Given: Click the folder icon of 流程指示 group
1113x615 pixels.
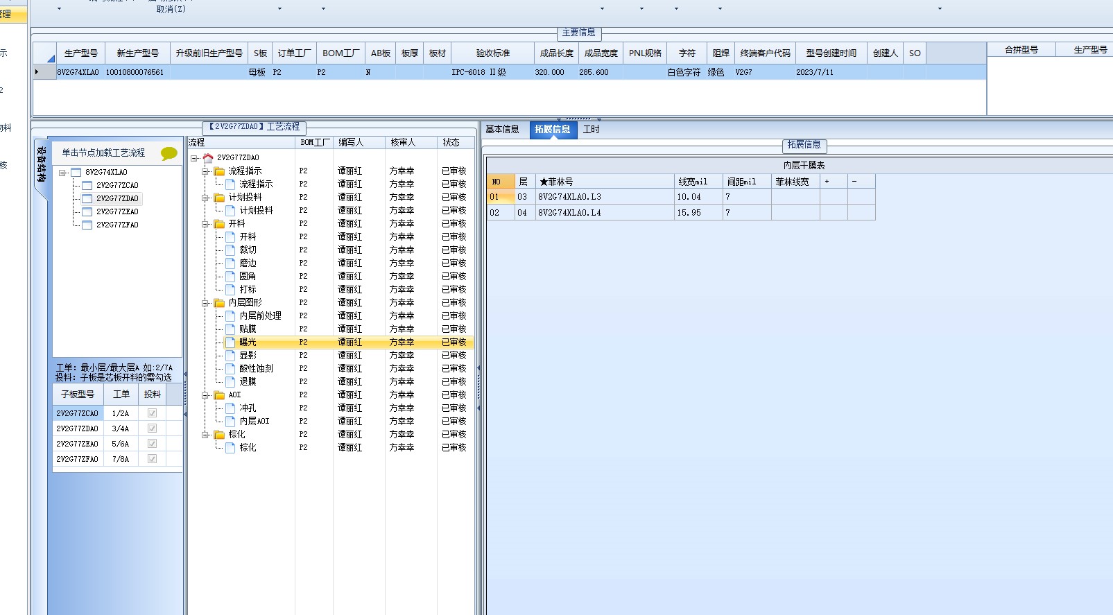Looking at the screenshot, I should pos(219,171).
